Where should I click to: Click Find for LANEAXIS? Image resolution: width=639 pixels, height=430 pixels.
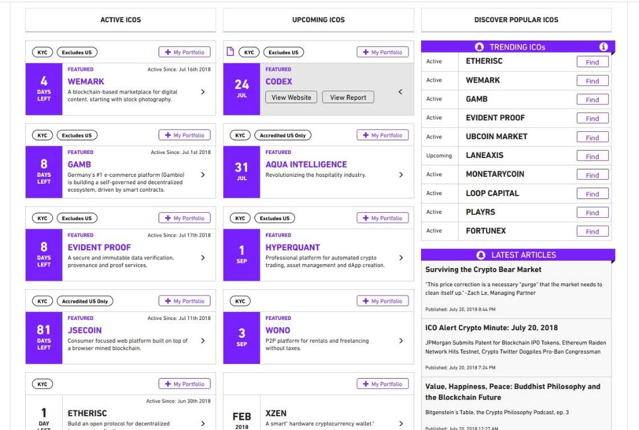click(593, 156)
